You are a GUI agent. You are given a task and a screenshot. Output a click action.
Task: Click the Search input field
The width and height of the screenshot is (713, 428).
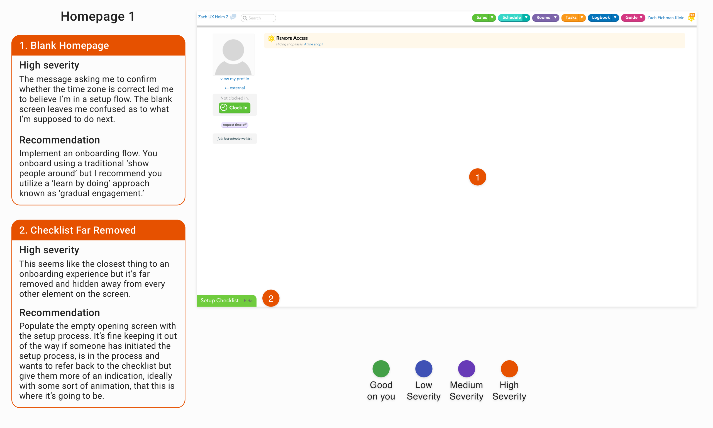261,18
